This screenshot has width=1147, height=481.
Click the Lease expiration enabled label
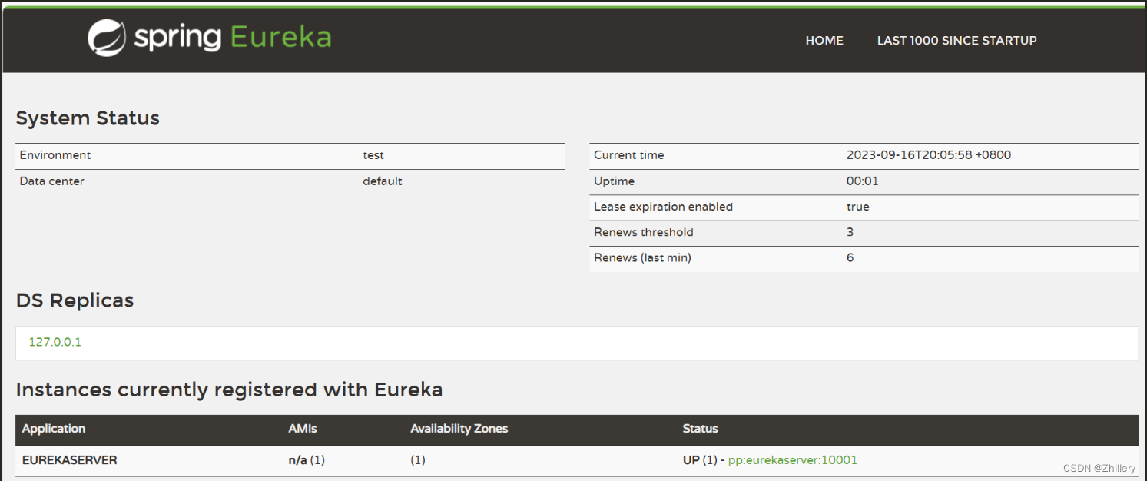coord(664,207)
